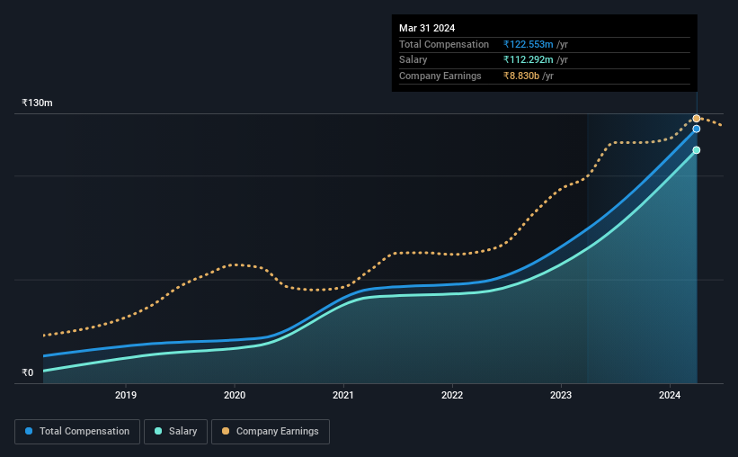Viewport: 738px width, 457px height.
Task: Select the teal Salary data point
Action: coord(697,150)
